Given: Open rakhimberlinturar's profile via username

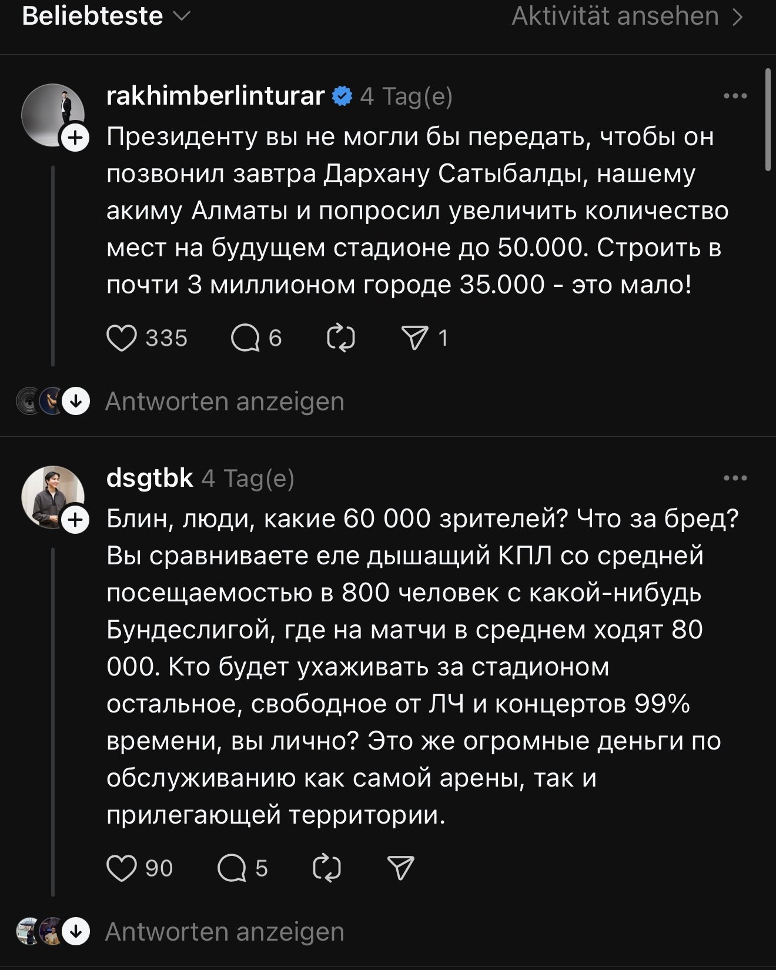Looking at the screenshot, I should (x=215, y=96).
